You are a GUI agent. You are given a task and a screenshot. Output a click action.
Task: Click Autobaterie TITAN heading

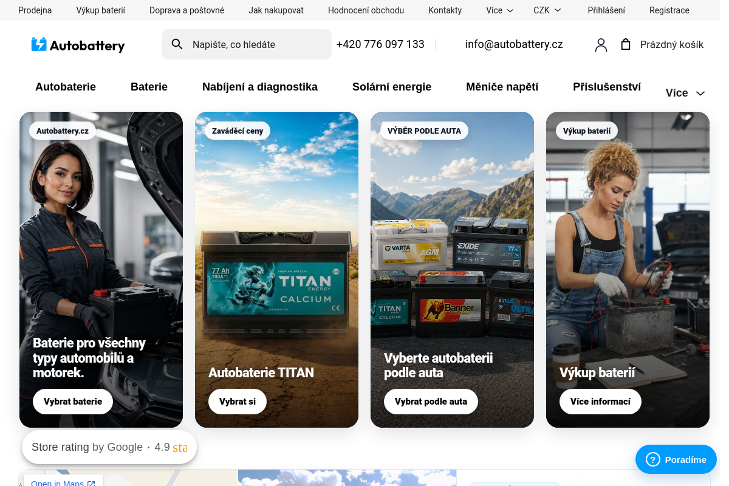(261, 373)
